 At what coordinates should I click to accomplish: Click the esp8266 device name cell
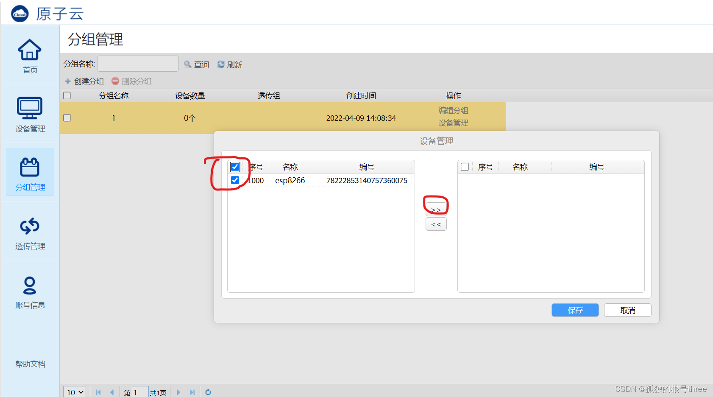point(290,181)
